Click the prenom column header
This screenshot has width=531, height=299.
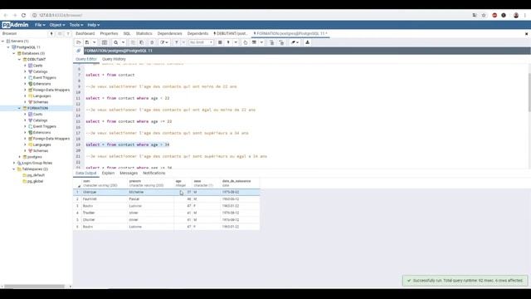(x=150, y=183)
